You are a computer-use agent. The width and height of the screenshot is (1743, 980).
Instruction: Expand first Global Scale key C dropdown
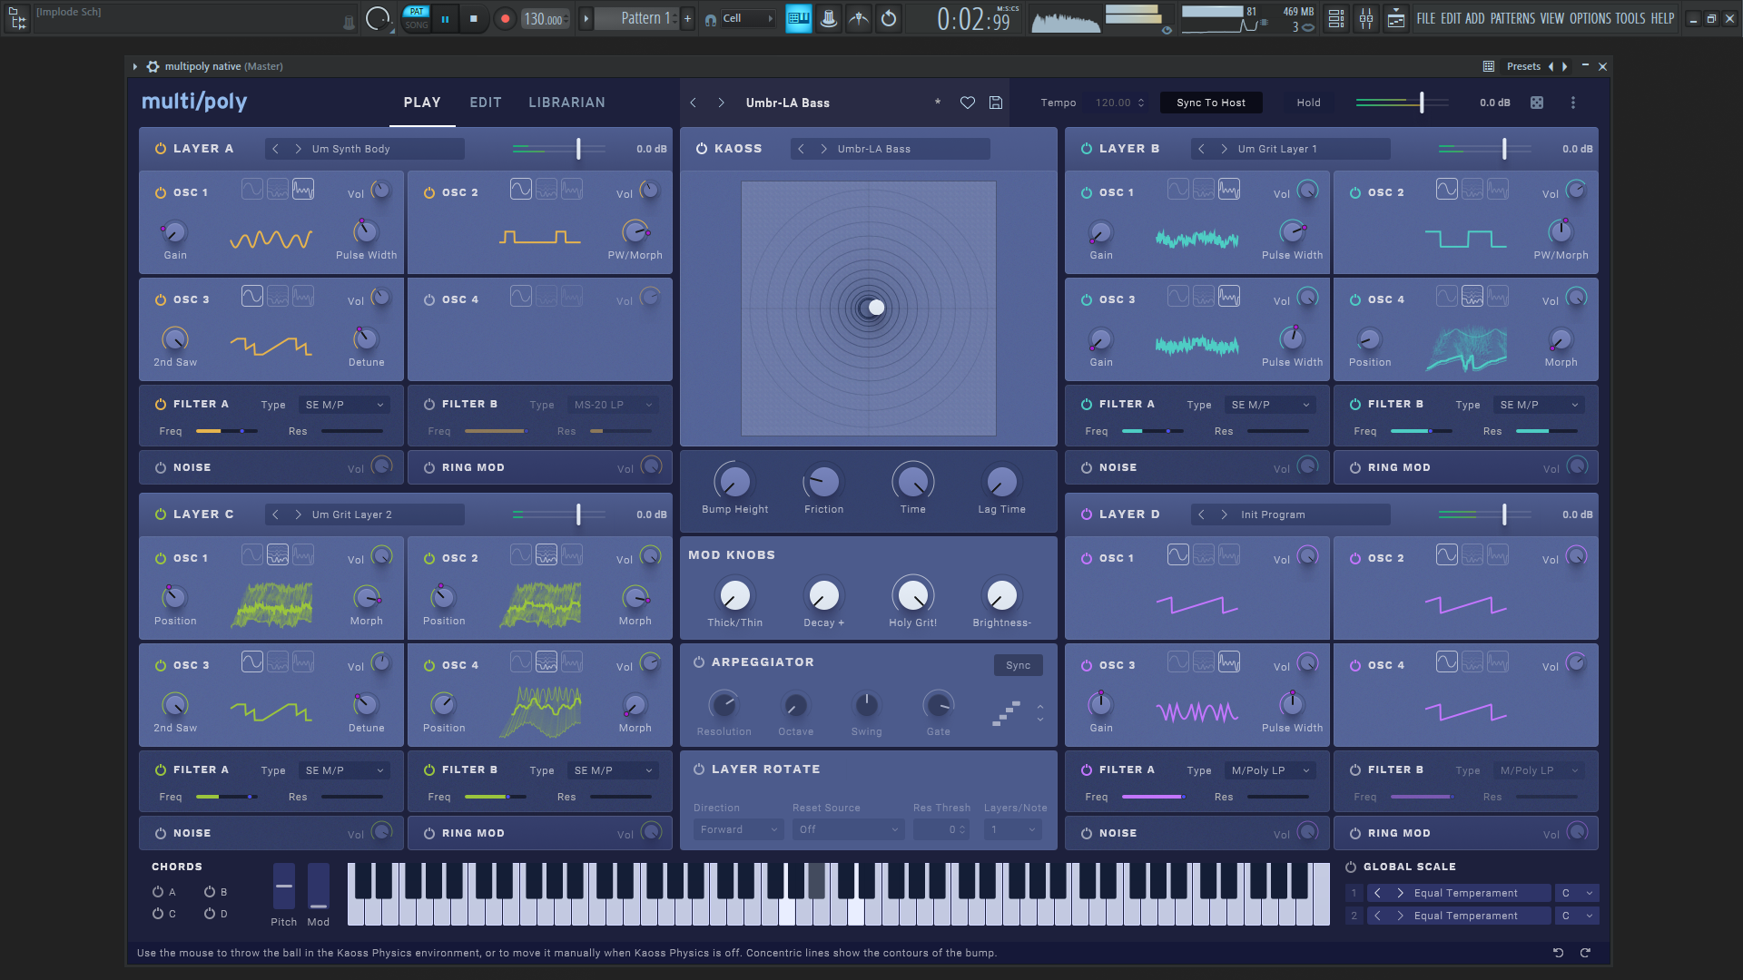[1576, 893]
